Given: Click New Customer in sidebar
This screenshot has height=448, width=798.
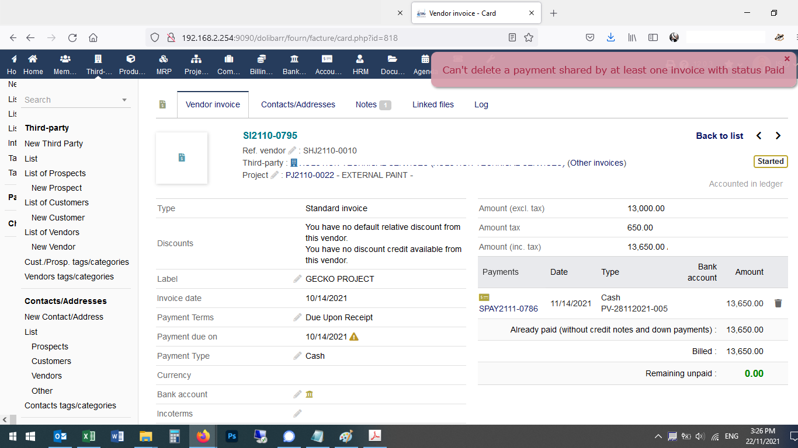Looking at the screenshot, I should [x=58, y=218].
